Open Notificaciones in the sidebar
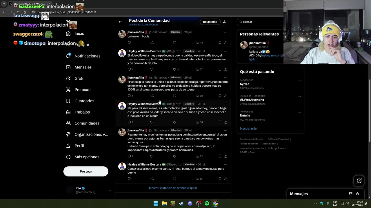371x208 pixels. [x=83, y=56]
